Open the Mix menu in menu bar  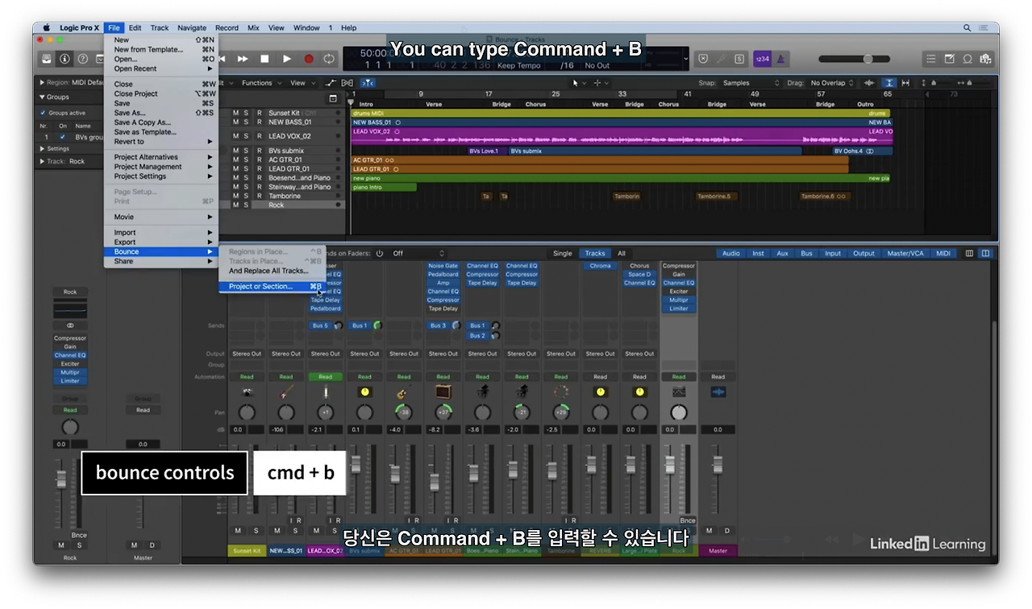point(253,27)
